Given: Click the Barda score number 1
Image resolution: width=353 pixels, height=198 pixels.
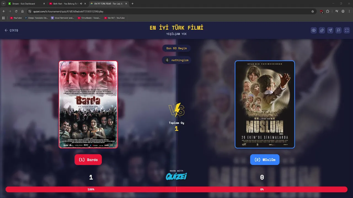Looking at the screenshot, I should (x=91, y=177).
